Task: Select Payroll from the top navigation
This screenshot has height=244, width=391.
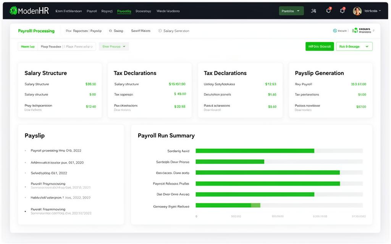Action: coord(92,11)
